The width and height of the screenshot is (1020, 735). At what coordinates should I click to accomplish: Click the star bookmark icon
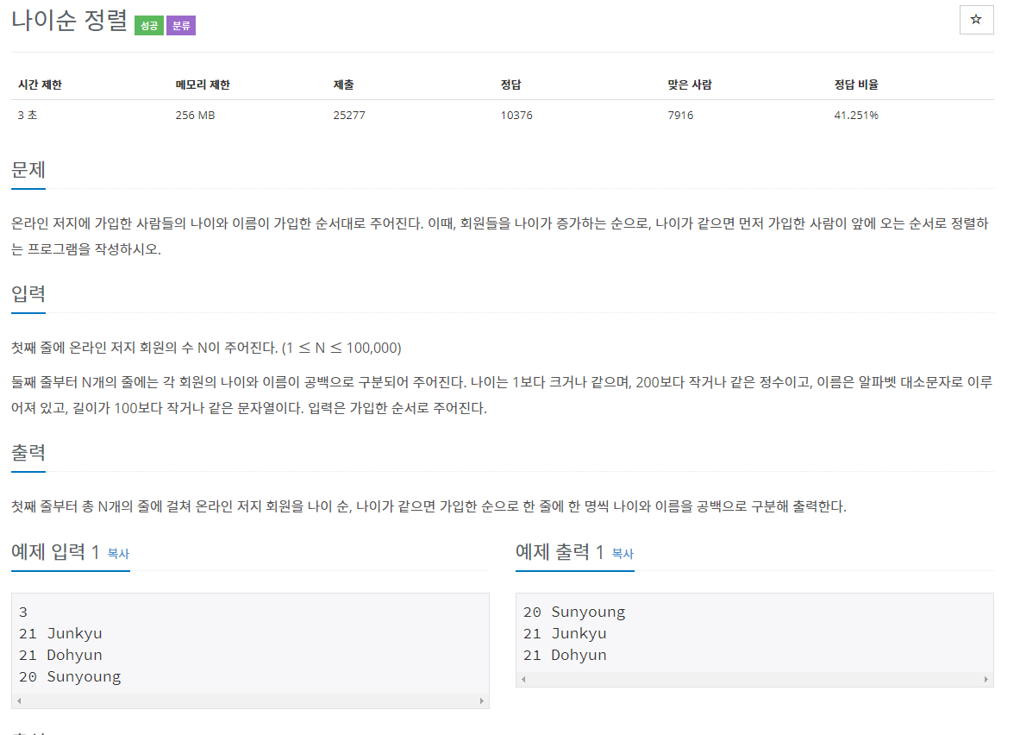pyautogui.click(x=976, y=20)
